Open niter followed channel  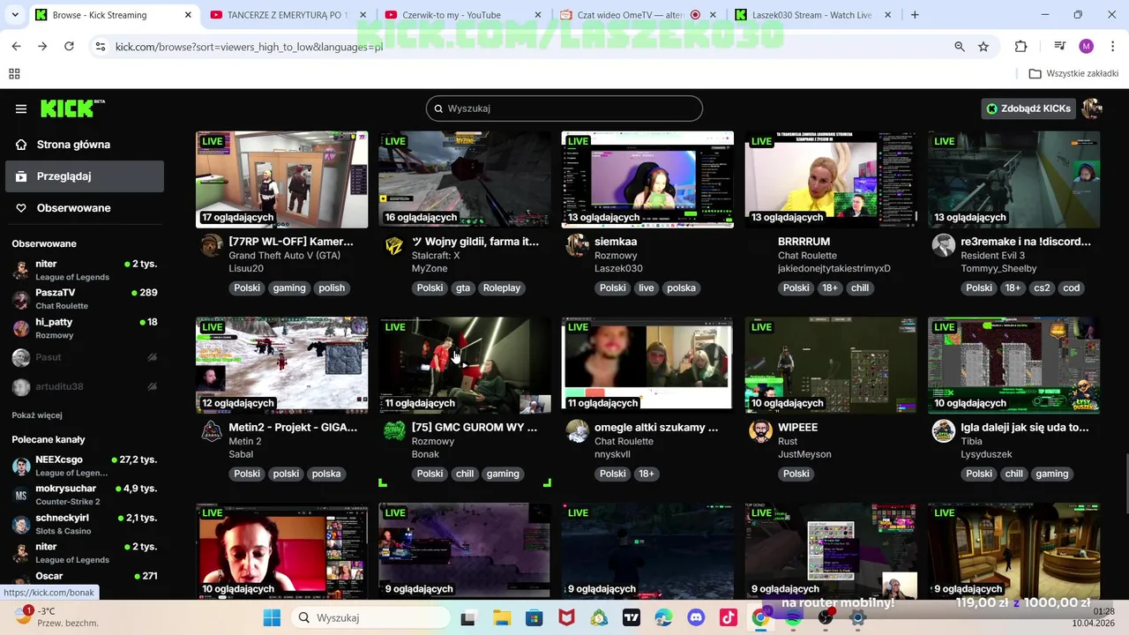click(x=84, y=270)
